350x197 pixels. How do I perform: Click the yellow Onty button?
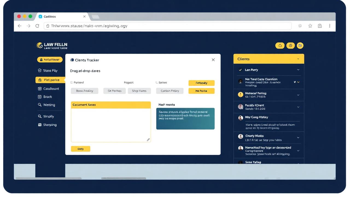(80, 149)
